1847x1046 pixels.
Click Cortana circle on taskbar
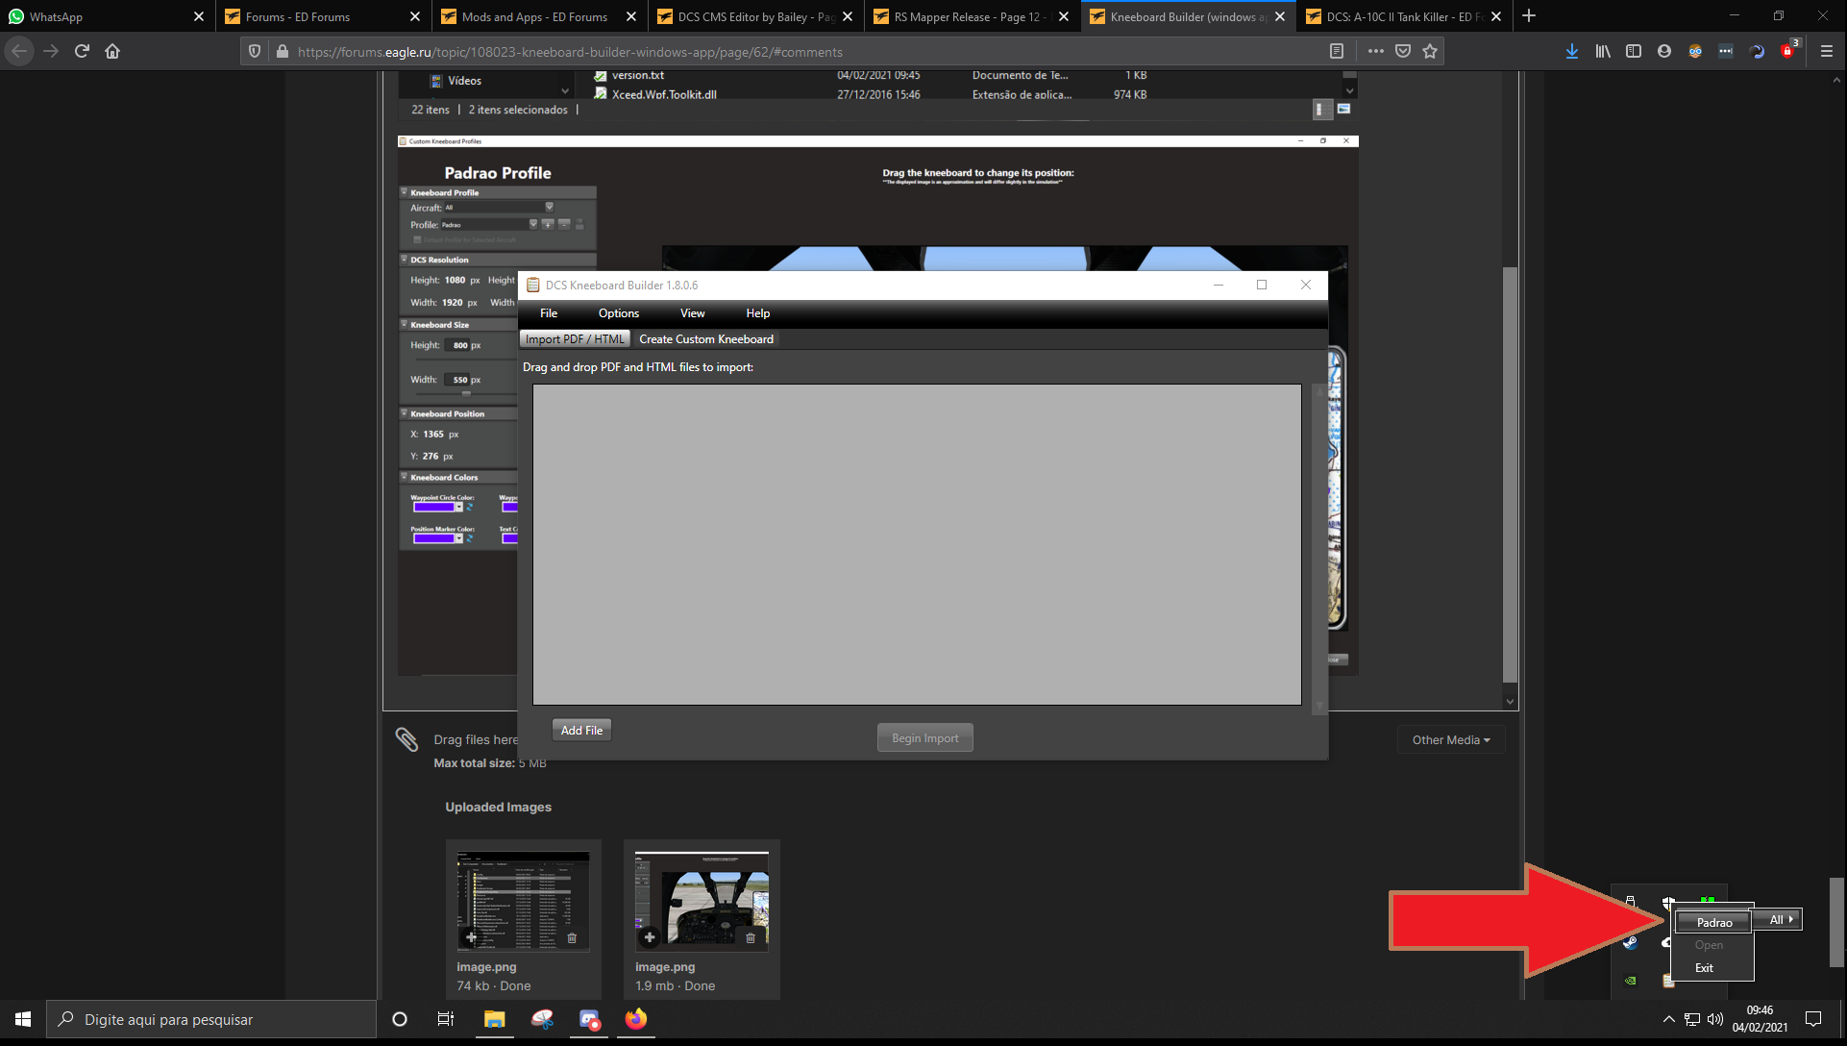point(400,1020)
